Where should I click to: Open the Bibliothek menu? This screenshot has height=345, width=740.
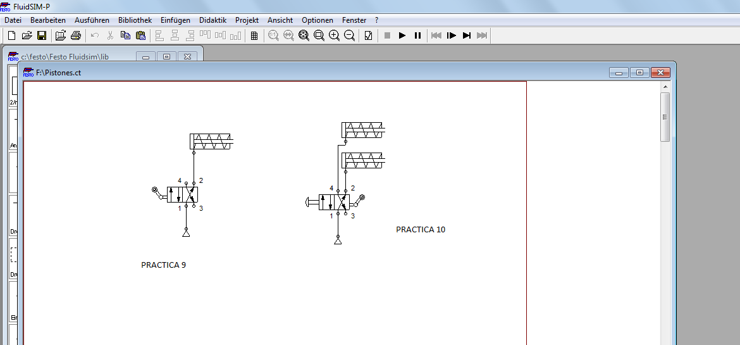point(135,20)
